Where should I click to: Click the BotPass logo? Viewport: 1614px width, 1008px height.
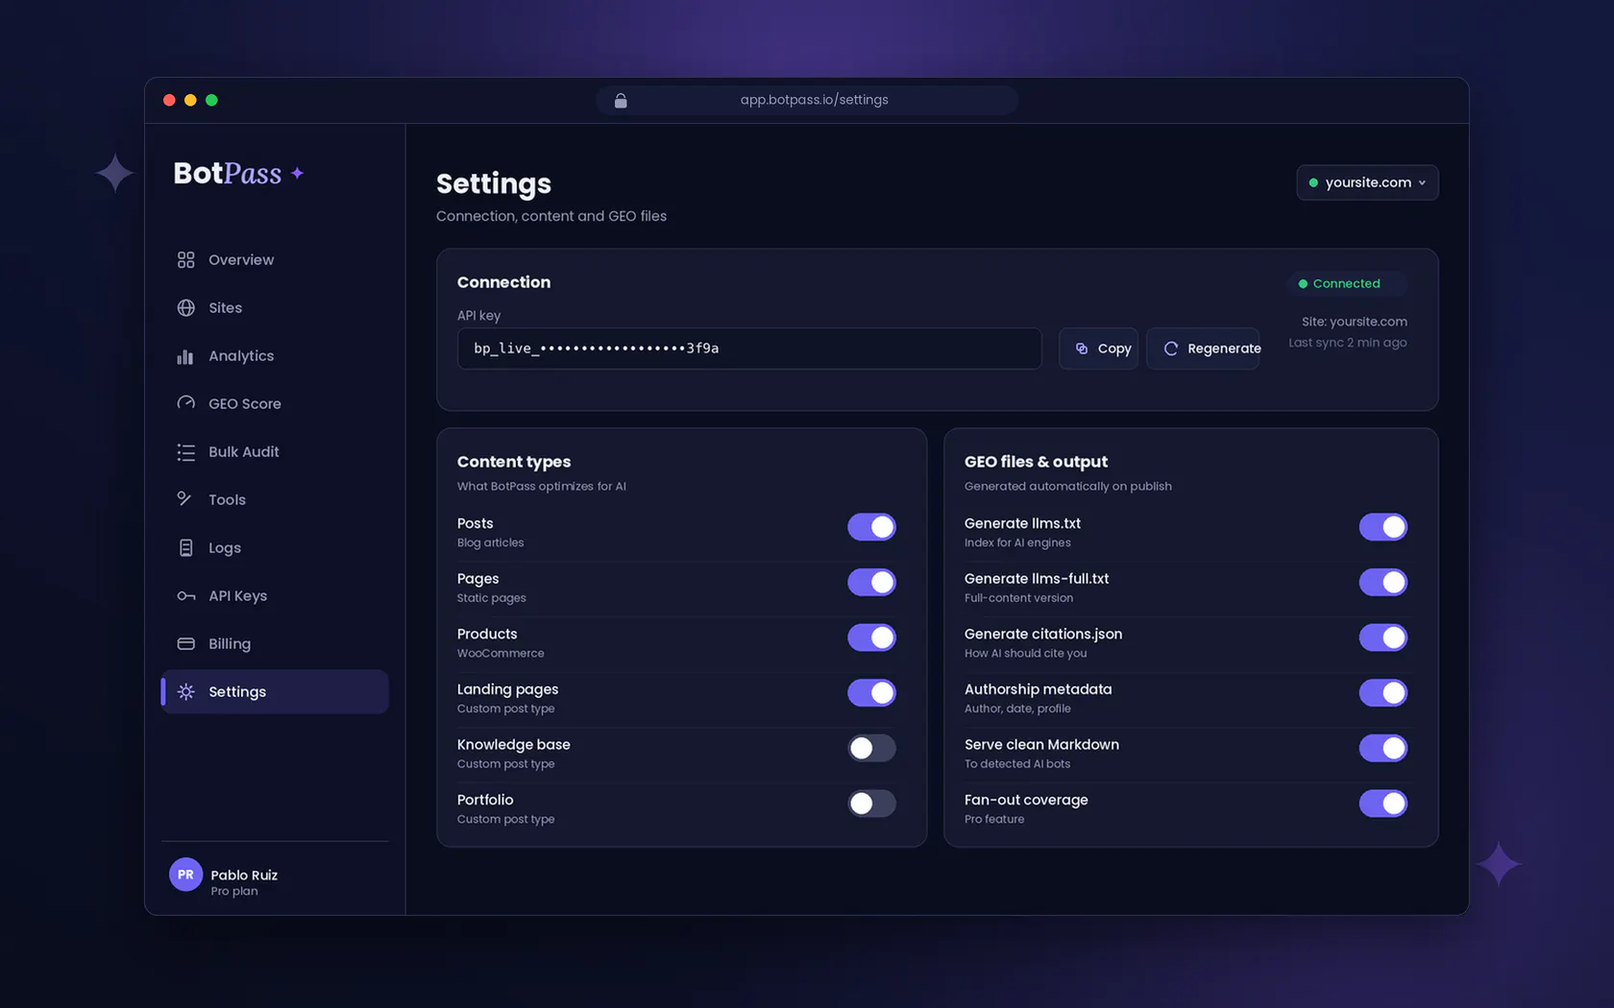[x=238, y=173]
